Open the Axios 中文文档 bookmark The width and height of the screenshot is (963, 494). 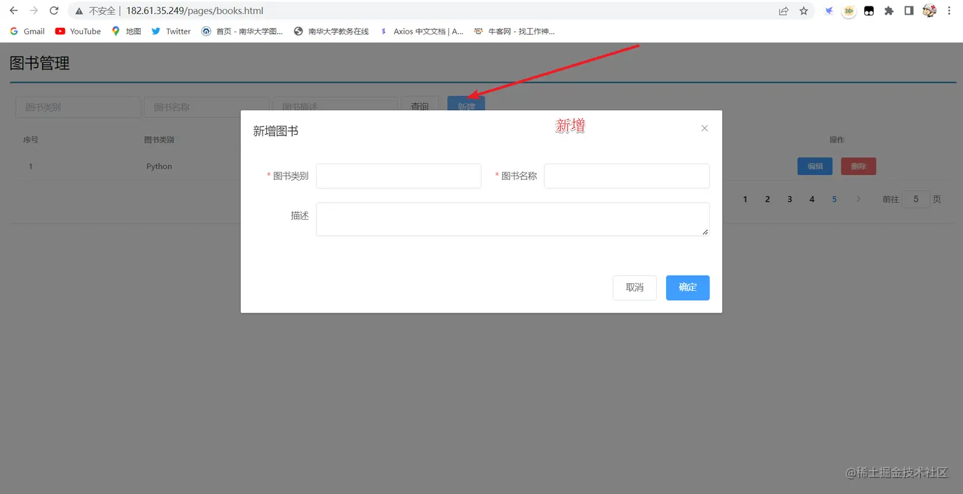[x=421, y=31]
